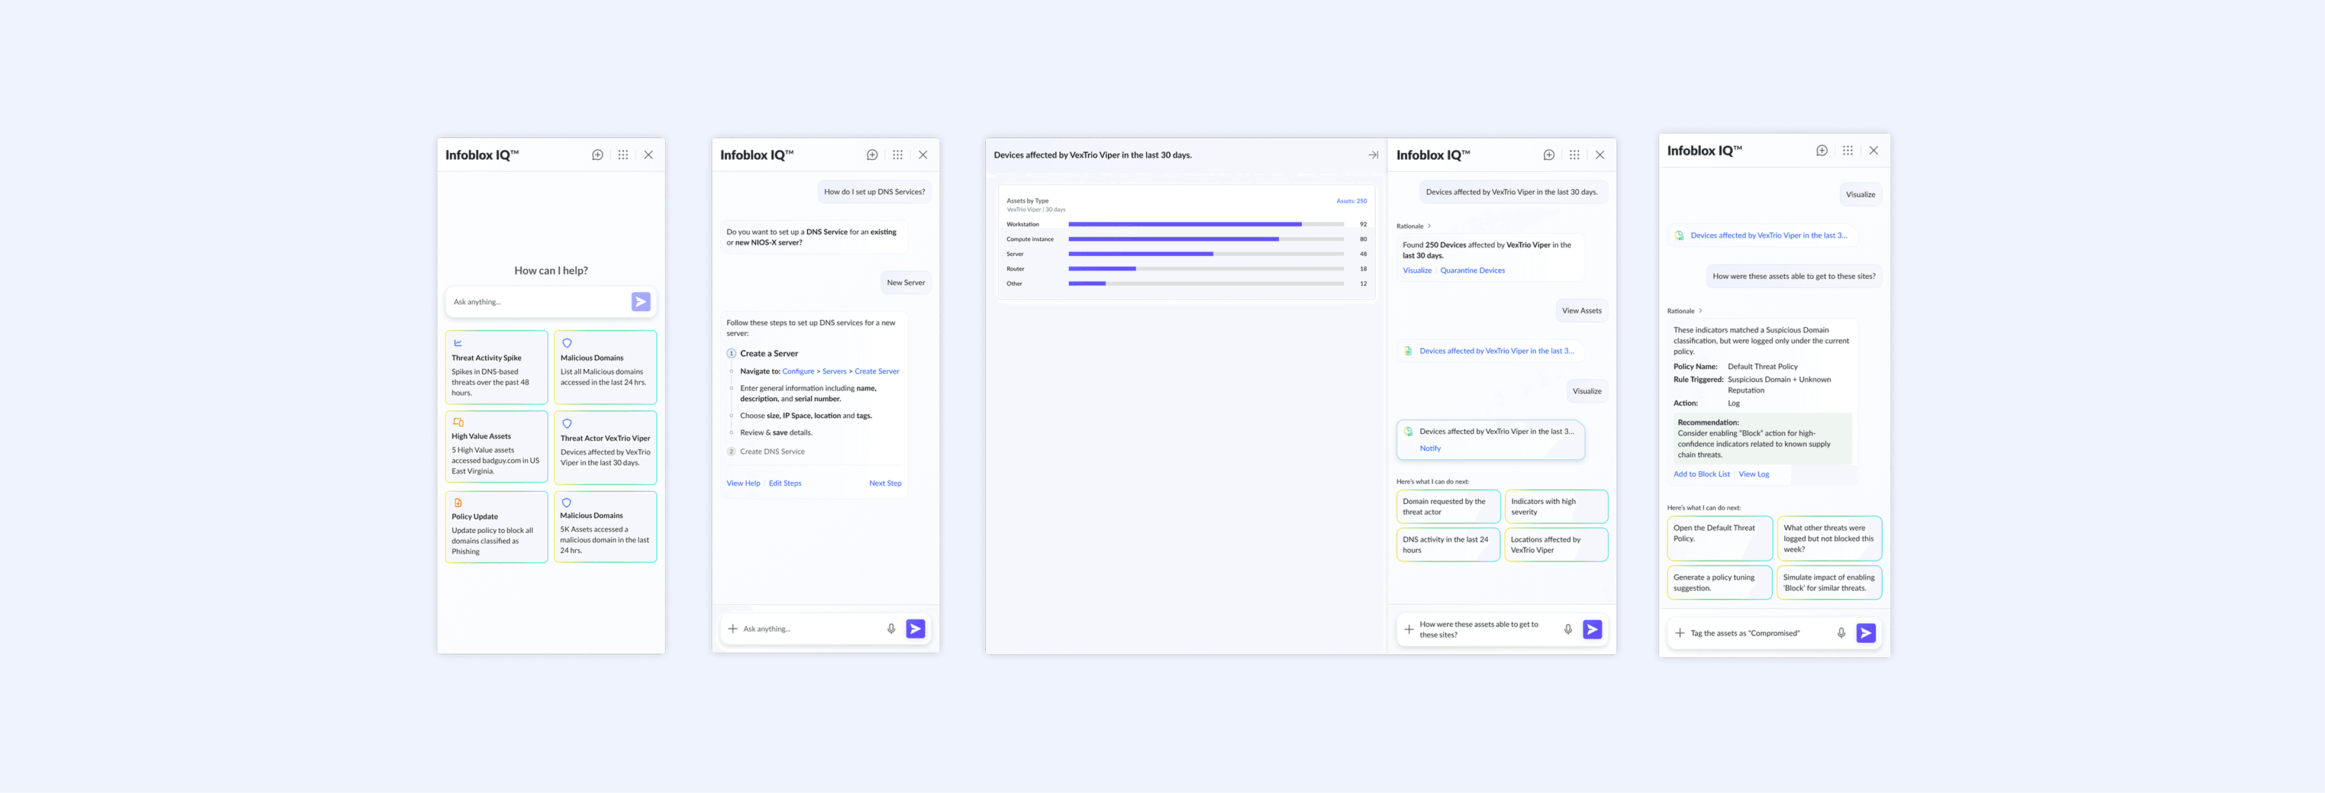Click microphone beside 'Tag the assets as Compromised'

[1841, 633]
